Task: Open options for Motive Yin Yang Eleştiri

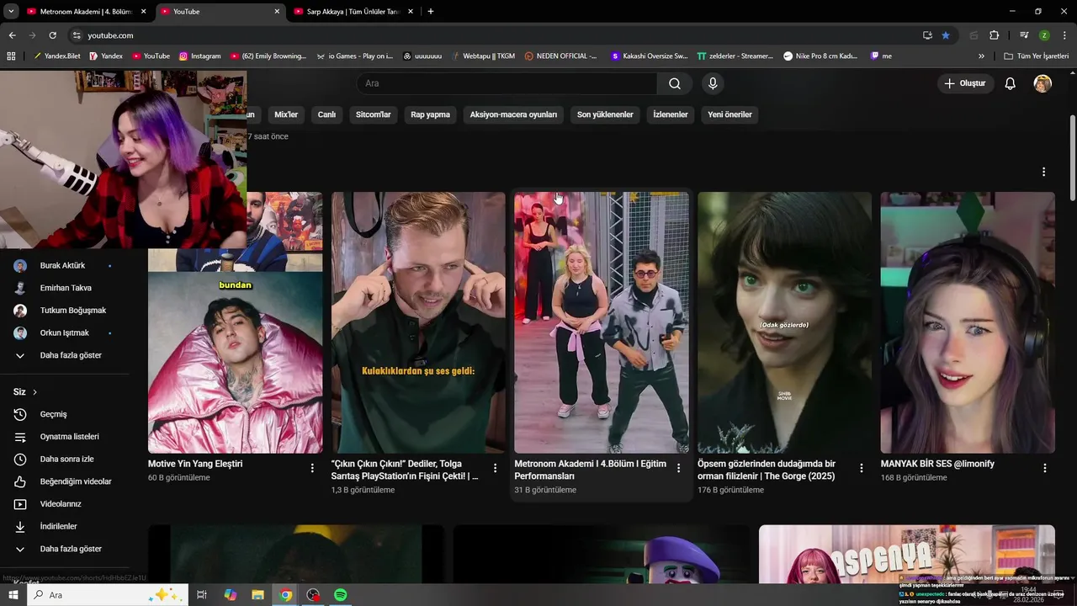Action: (312, 468)
